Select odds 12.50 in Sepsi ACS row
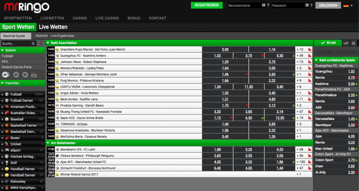 coord(280,118)
